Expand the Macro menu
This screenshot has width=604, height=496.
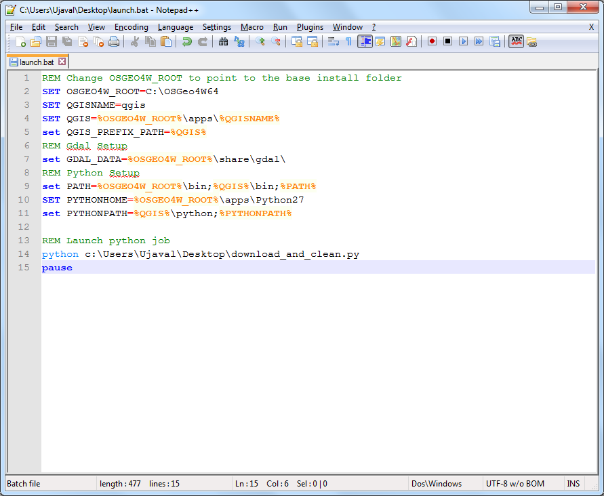click(x=252, y=27)
